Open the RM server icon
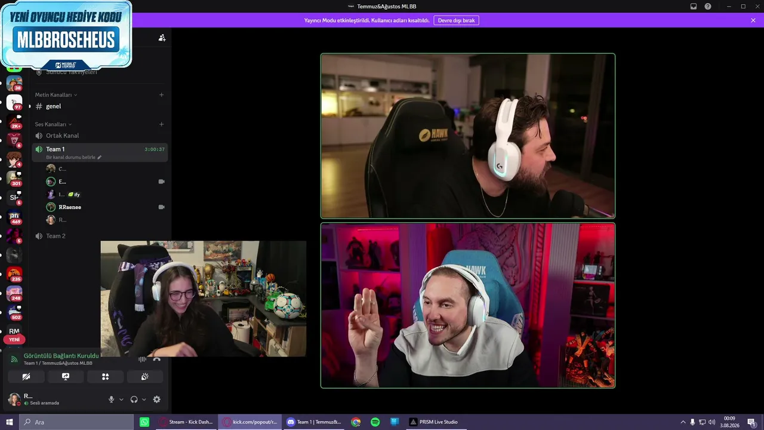This screenshot has width=764, height=430. pos(14,331)
